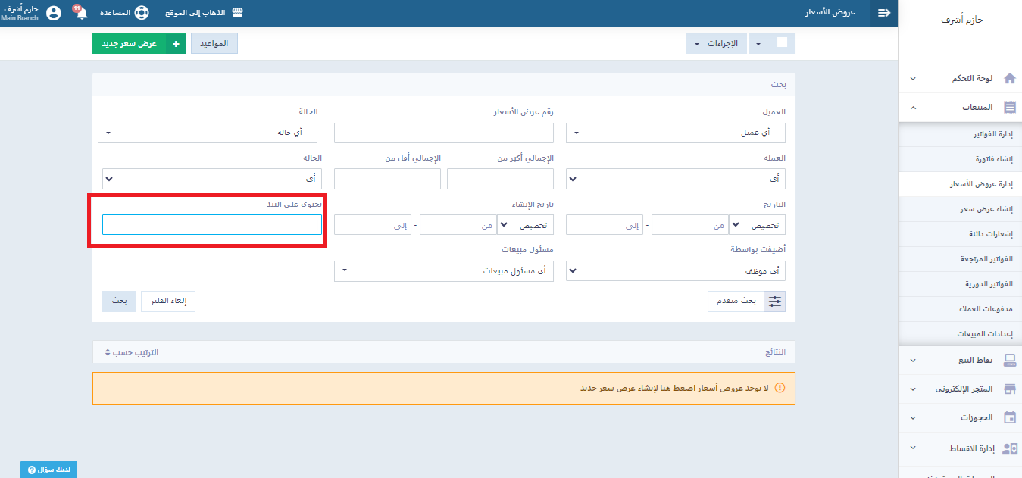
Task: Open the أي حالة status dropdown
Action: pos(208,133)
